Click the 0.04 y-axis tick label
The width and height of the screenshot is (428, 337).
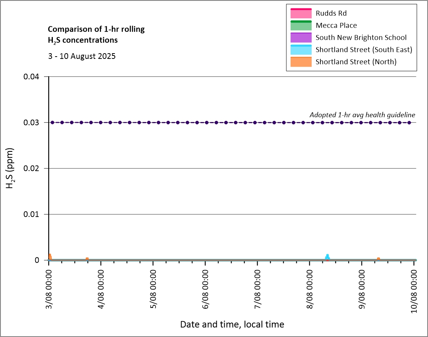31,77
